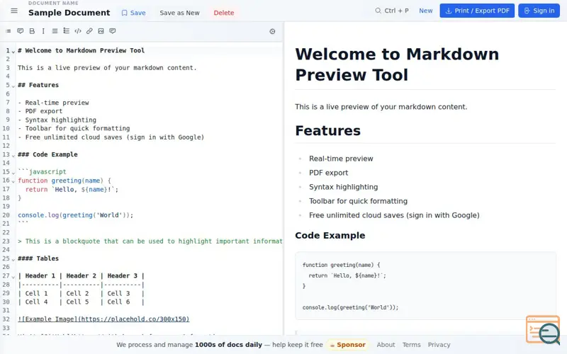567x354 pixels.
Task: Insert a hyperlink
Action: tap(89, 31)
